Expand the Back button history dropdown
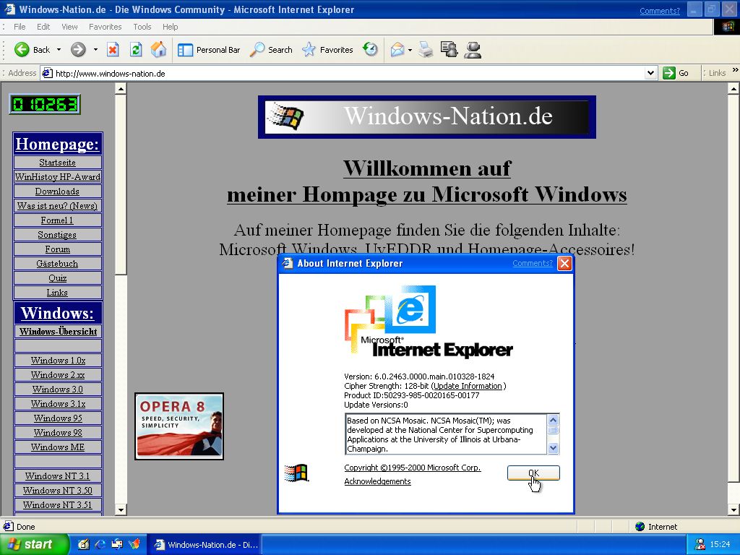Viewport: 740px width, 555px height. click(57, 50)
